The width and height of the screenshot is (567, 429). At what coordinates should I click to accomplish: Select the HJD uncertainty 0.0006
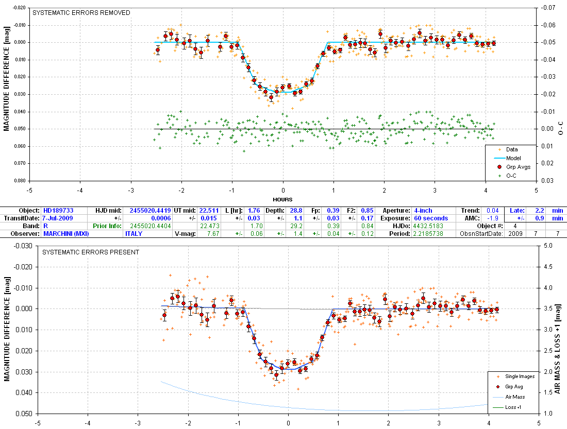point(161,218)
